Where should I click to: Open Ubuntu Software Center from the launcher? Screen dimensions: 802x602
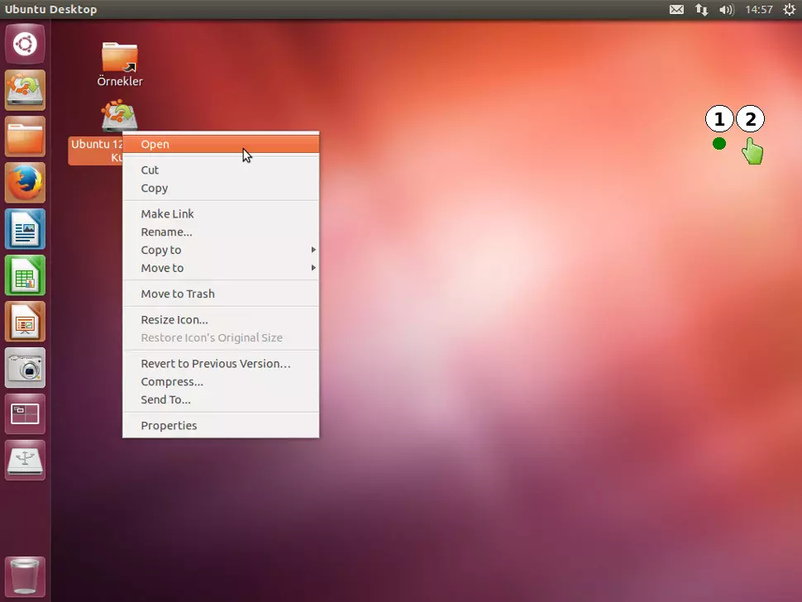click(25, 90)
